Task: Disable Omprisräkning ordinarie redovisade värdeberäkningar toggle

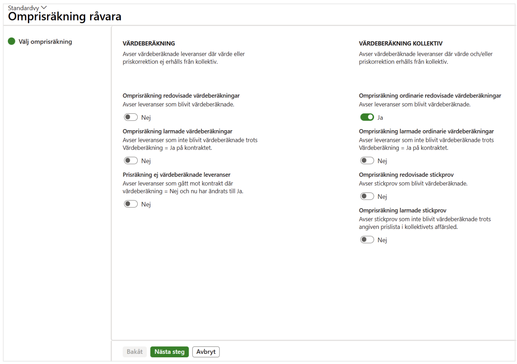Action: tap(367, 117)
